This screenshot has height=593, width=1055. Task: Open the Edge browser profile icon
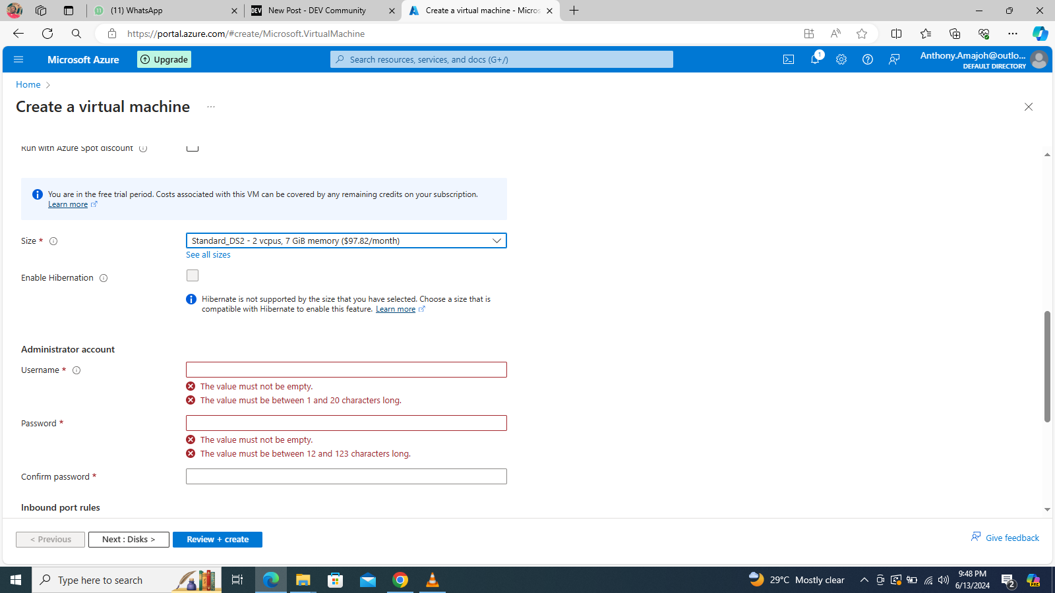(15, 11)
